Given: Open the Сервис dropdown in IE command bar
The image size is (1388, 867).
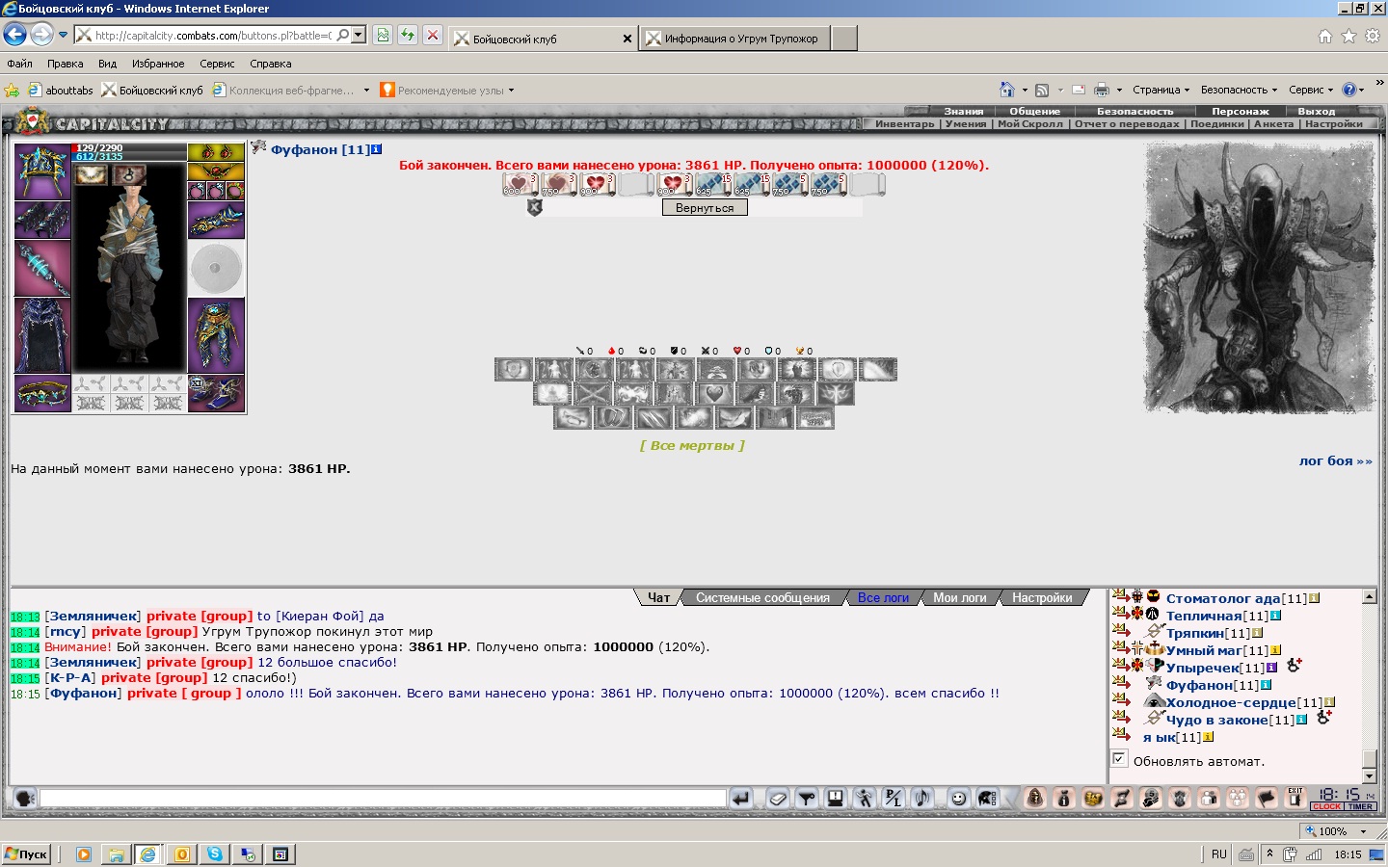Looking at the screenshot, I should tap(1311, 90).
